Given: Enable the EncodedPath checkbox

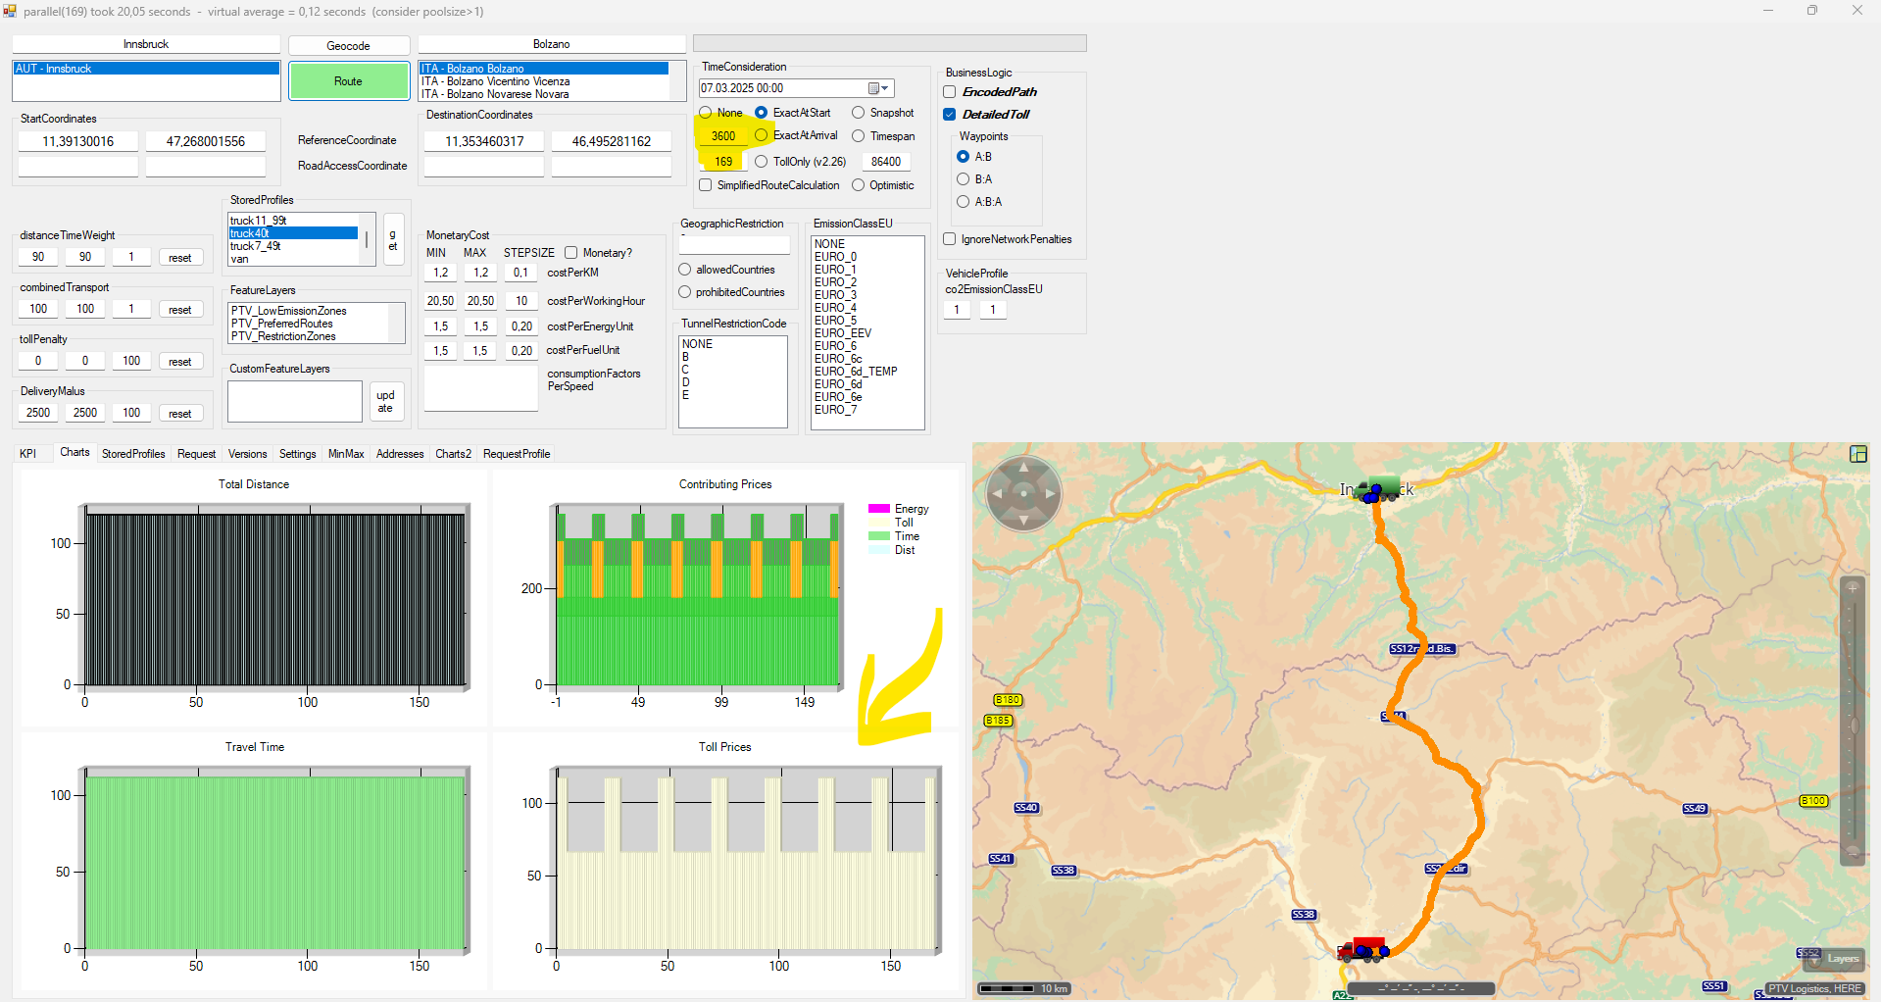Looking at the screenshot, I should click(950, 92).
